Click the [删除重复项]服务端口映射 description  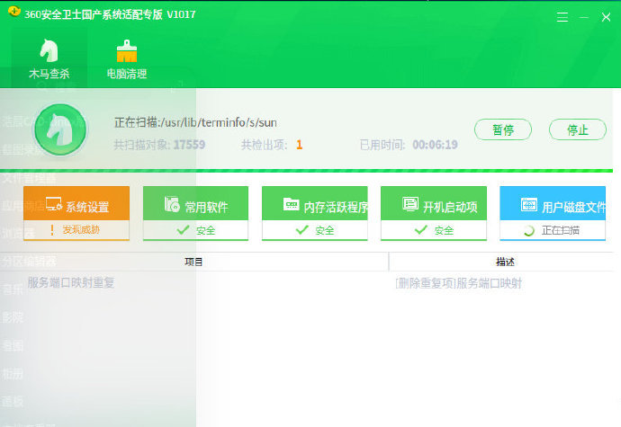point(459,283)
